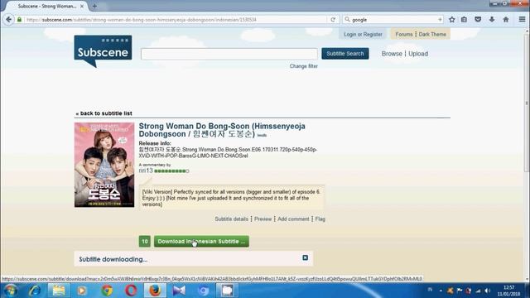
Task: Open the bookmarks list icon
Action: point(464,20)
